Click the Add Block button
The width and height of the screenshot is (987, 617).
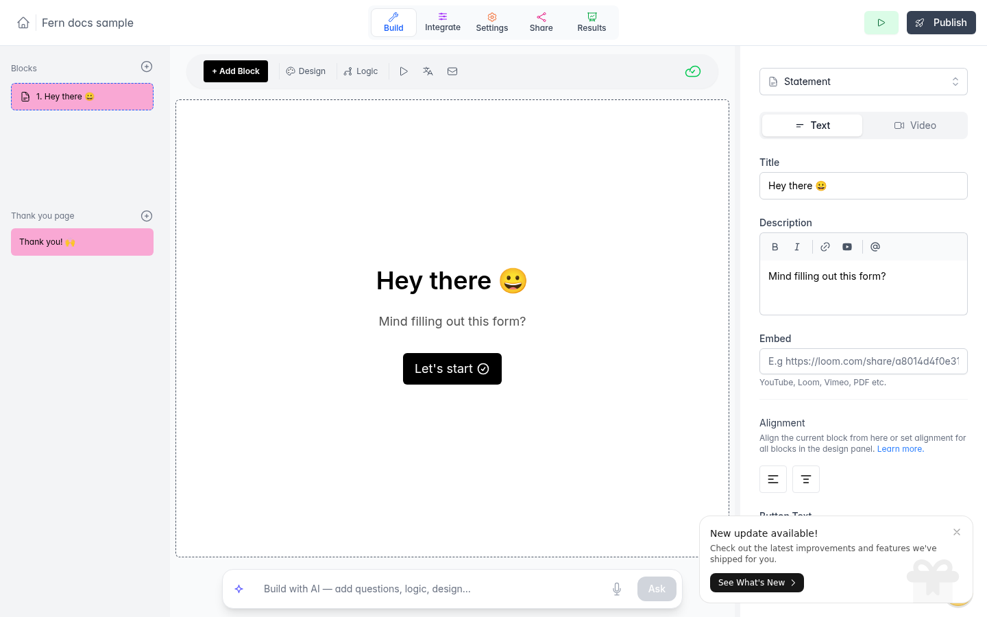point(236,71)
